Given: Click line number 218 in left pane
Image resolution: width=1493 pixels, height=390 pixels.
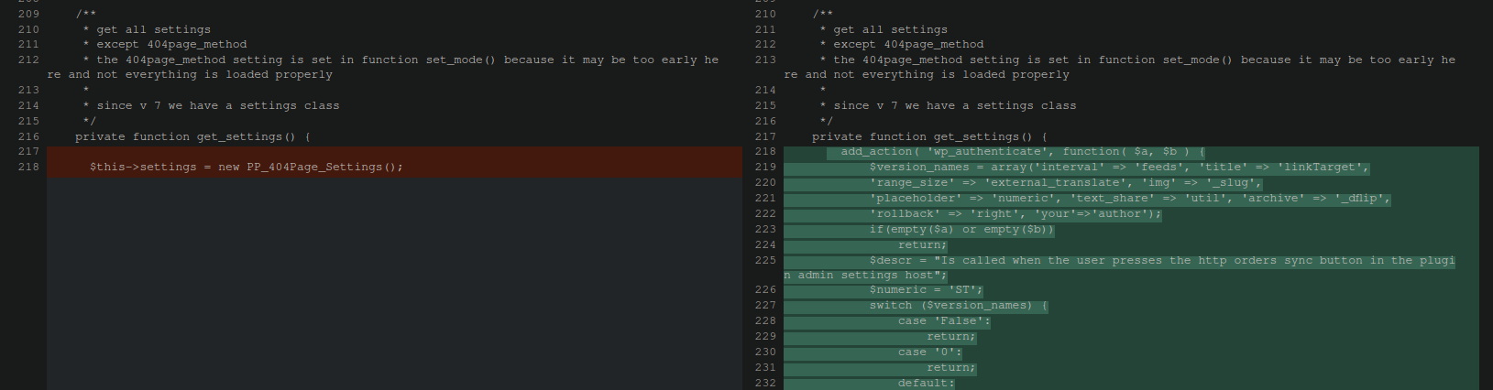Looking at the screenshot, I should 28,167.
